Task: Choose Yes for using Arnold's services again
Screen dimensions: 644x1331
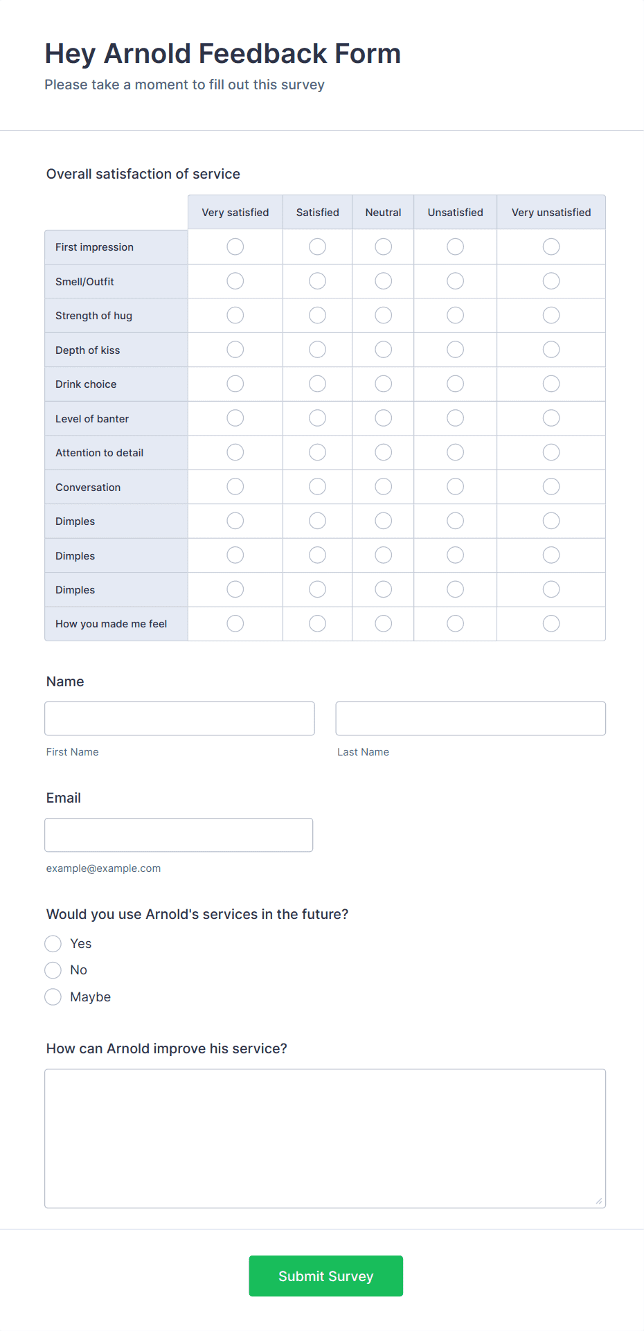Action: pyautogui.click(x=53, y=944)
